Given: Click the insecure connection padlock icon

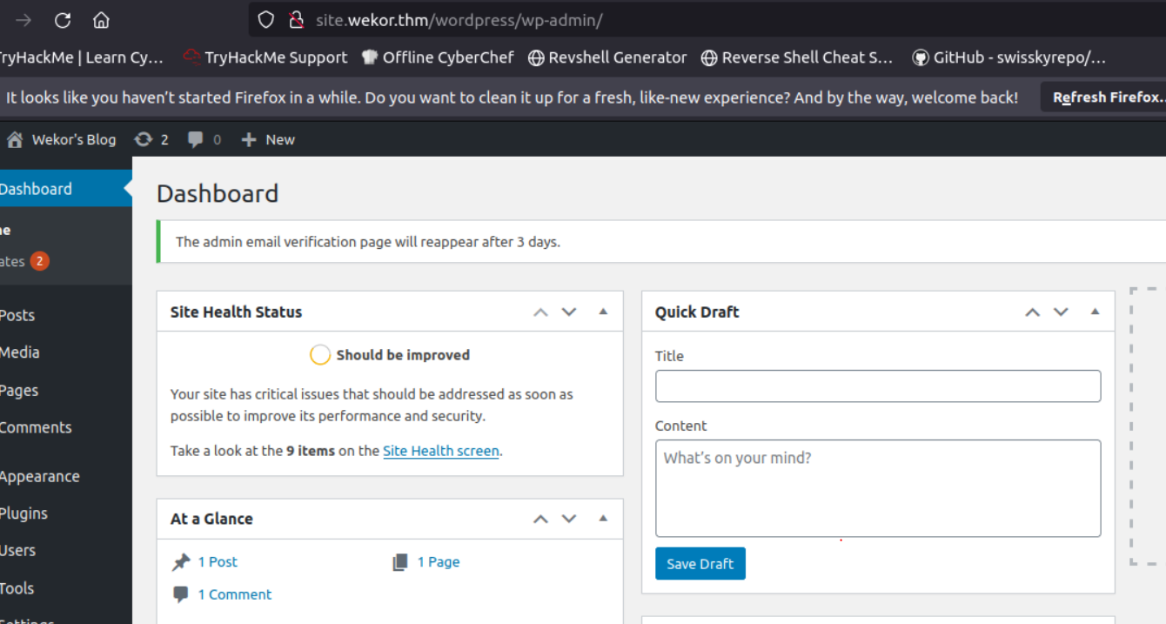Looking at the screenshot, I should tap(296, 20).
